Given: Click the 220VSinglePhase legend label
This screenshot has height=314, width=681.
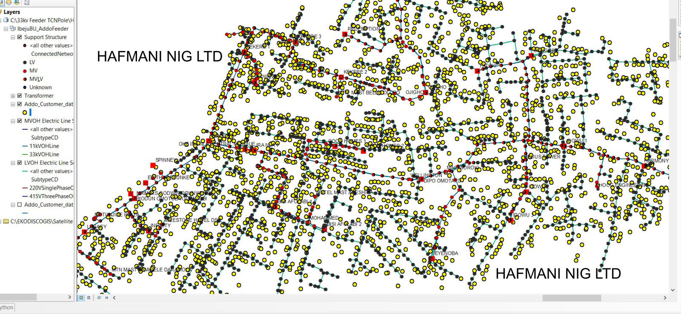Looking at the screenshot, I should pos(52,188).
